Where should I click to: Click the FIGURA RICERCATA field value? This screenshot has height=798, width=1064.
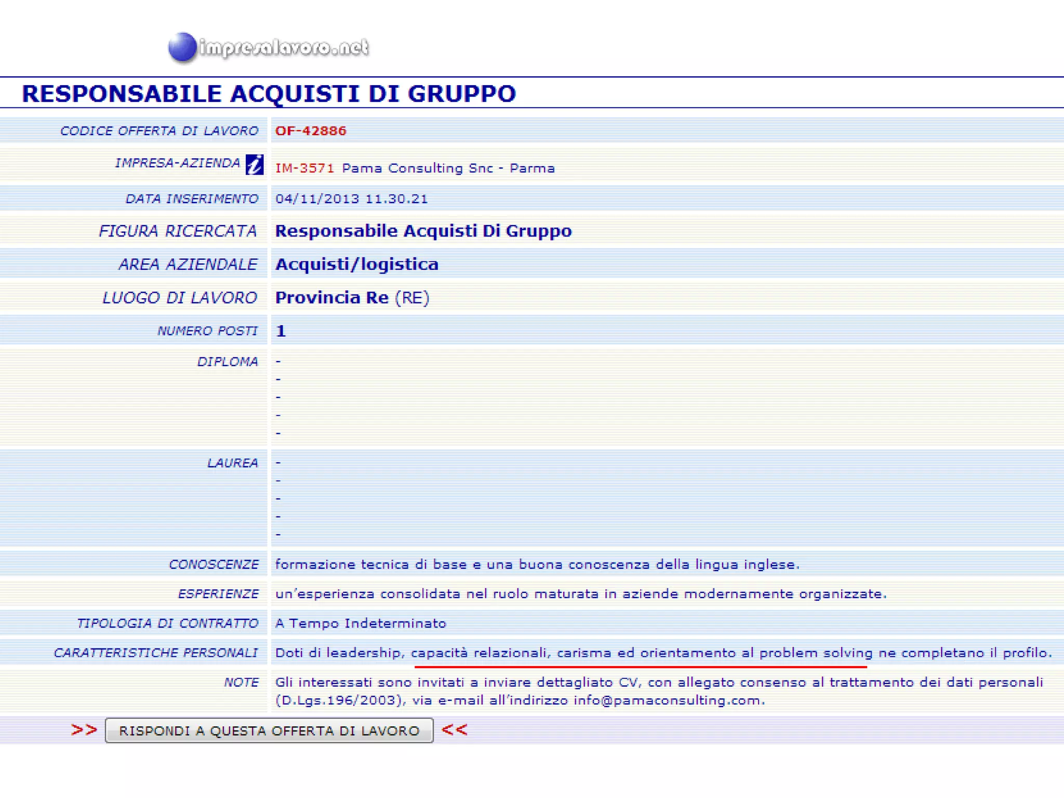pos(423,231)
